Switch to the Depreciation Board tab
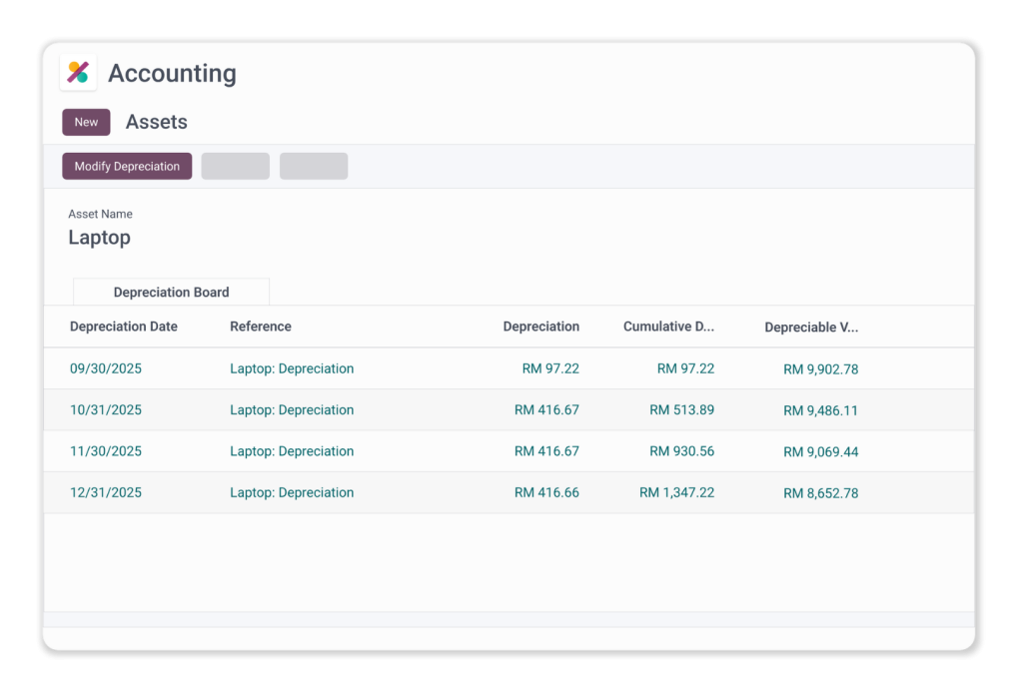This screenshot has height=682, width=1023. [171, 293]
